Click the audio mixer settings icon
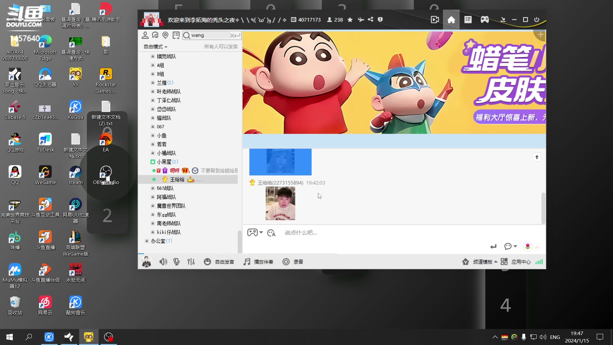 (191, 262)
